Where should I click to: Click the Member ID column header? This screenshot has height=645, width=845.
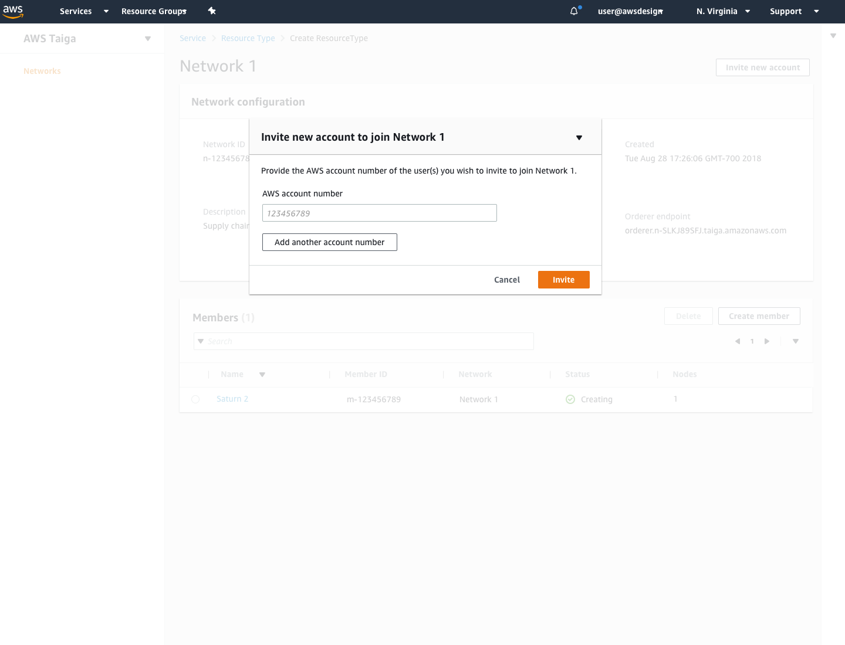pos(366,374)
